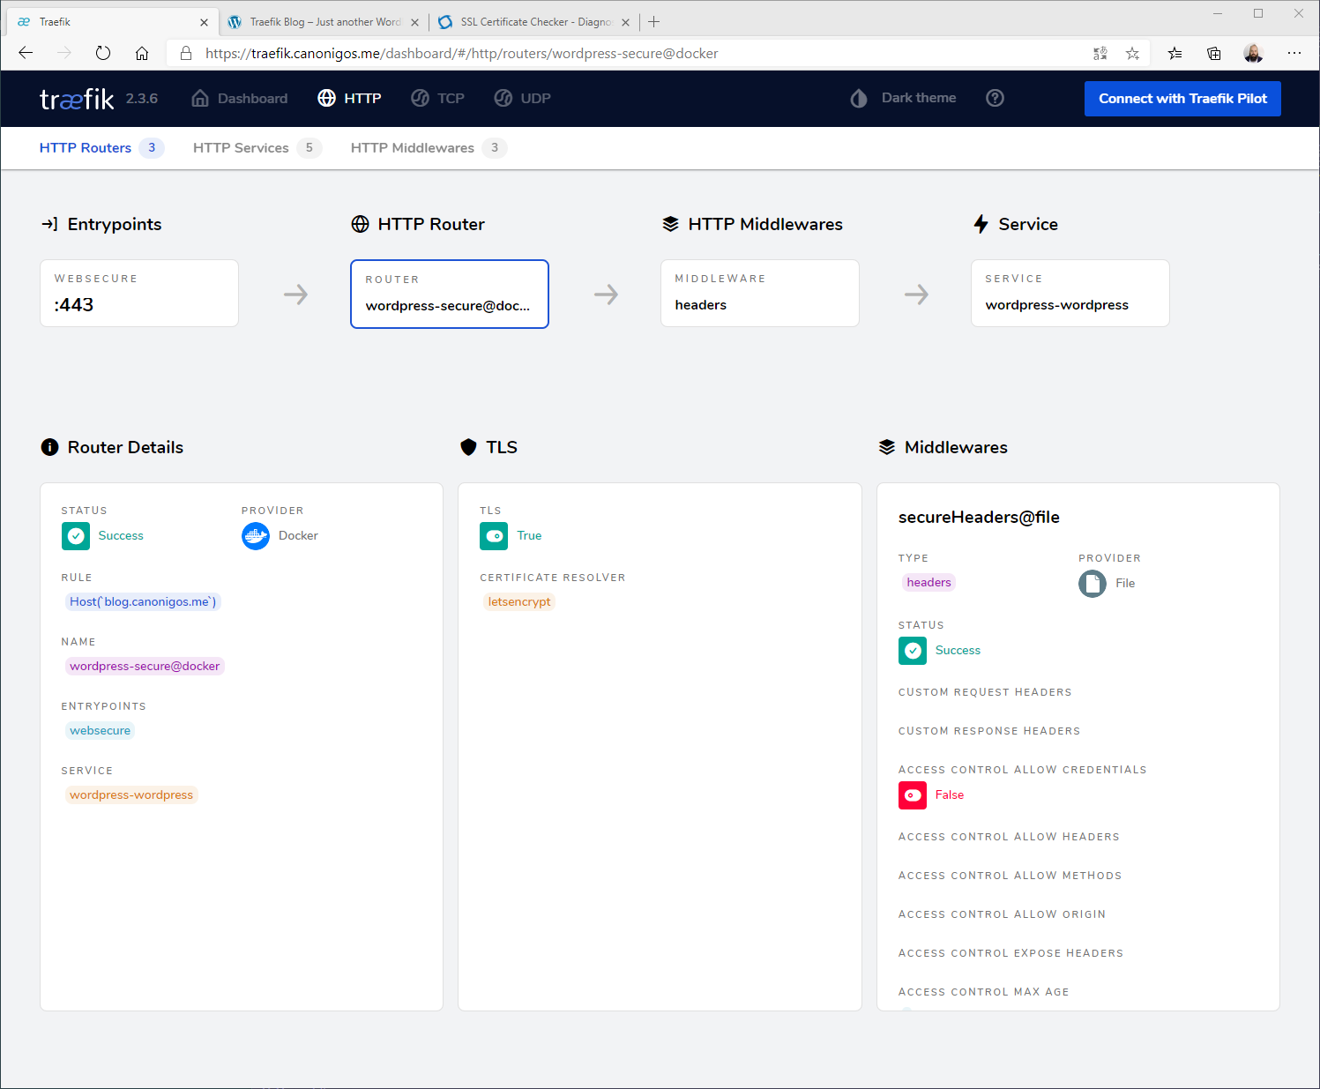Enable Dark theme
The image size is (1320, 1089).
pyautogui.click(x=918, y=98)
